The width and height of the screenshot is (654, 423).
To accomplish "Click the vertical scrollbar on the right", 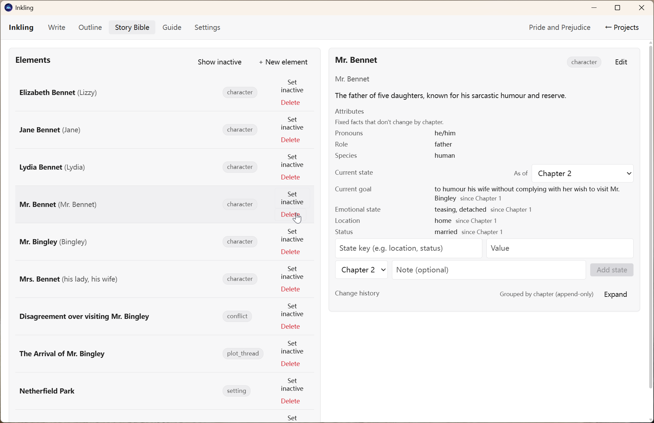I will 651,217.
